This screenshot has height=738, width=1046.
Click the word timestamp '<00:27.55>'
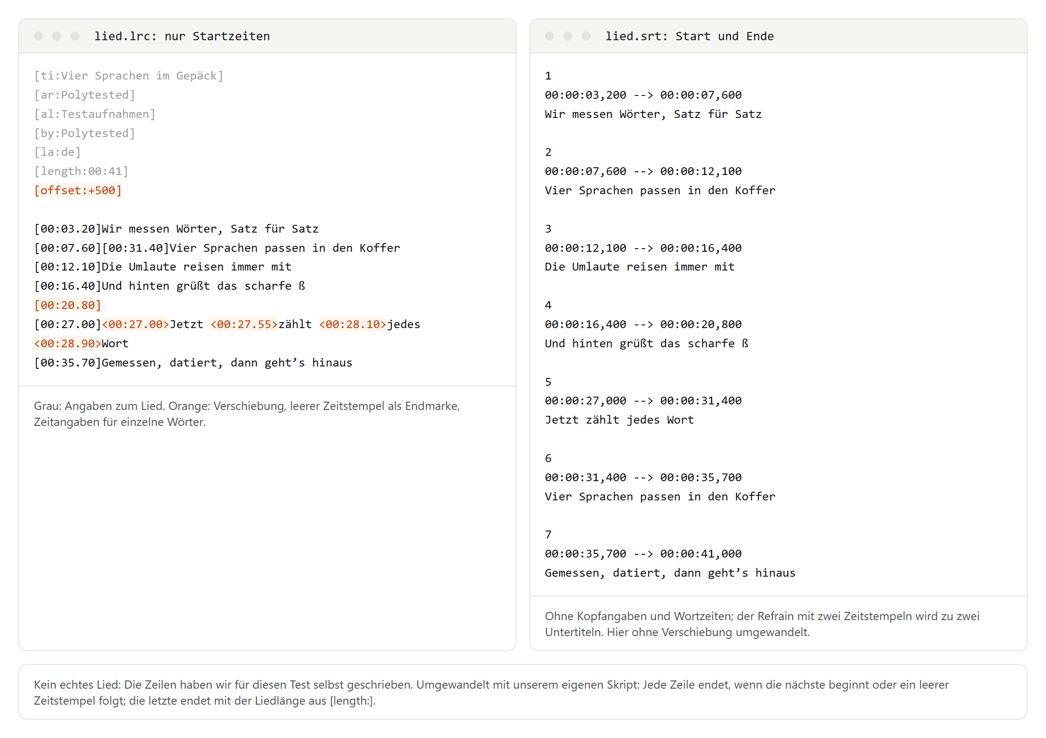pos(244,324)
